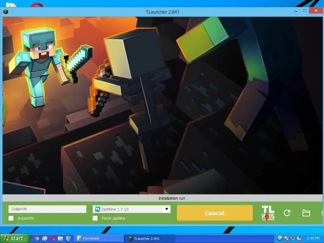Open the game folder icon
This screenshot has height=243, width=324.
[306, 213]
